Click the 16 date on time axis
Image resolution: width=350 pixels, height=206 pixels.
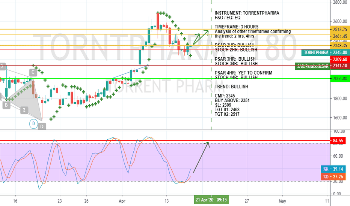point(15,201)
